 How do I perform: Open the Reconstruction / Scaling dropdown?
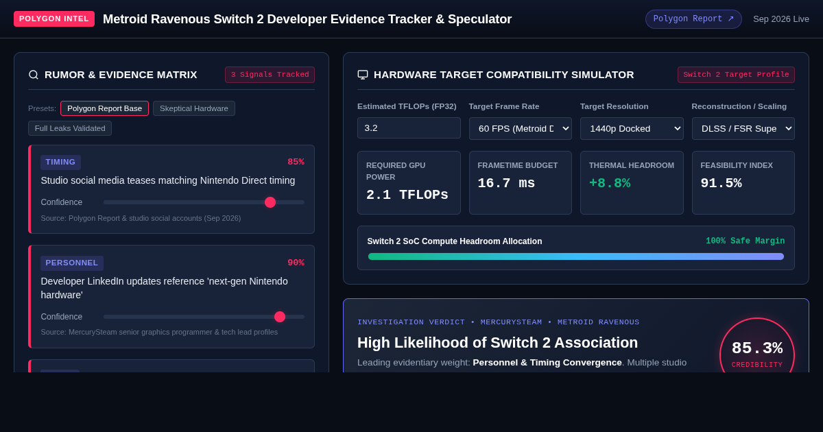743,128
